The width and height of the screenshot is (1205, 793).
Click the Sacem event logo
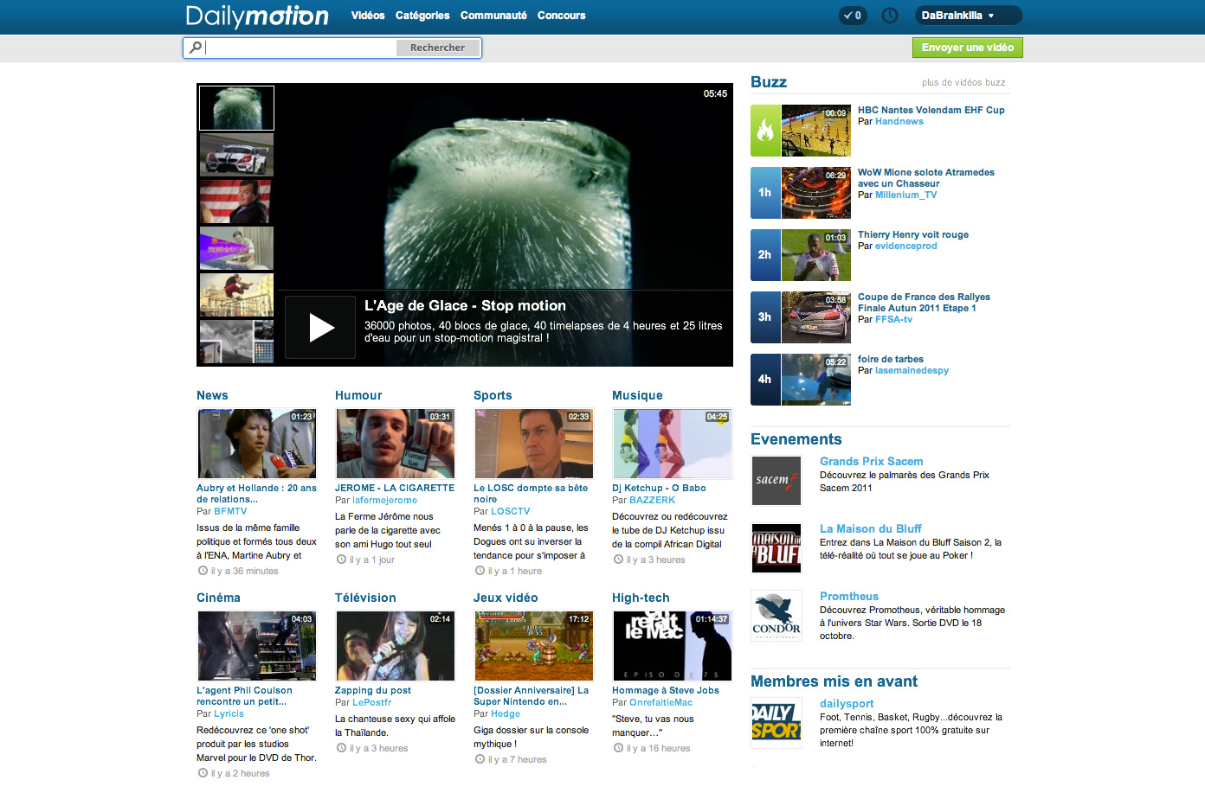point(776,481)
